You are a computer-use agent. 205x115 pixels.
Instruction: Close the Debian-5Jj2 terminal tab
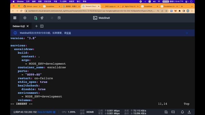pos(28,26)
